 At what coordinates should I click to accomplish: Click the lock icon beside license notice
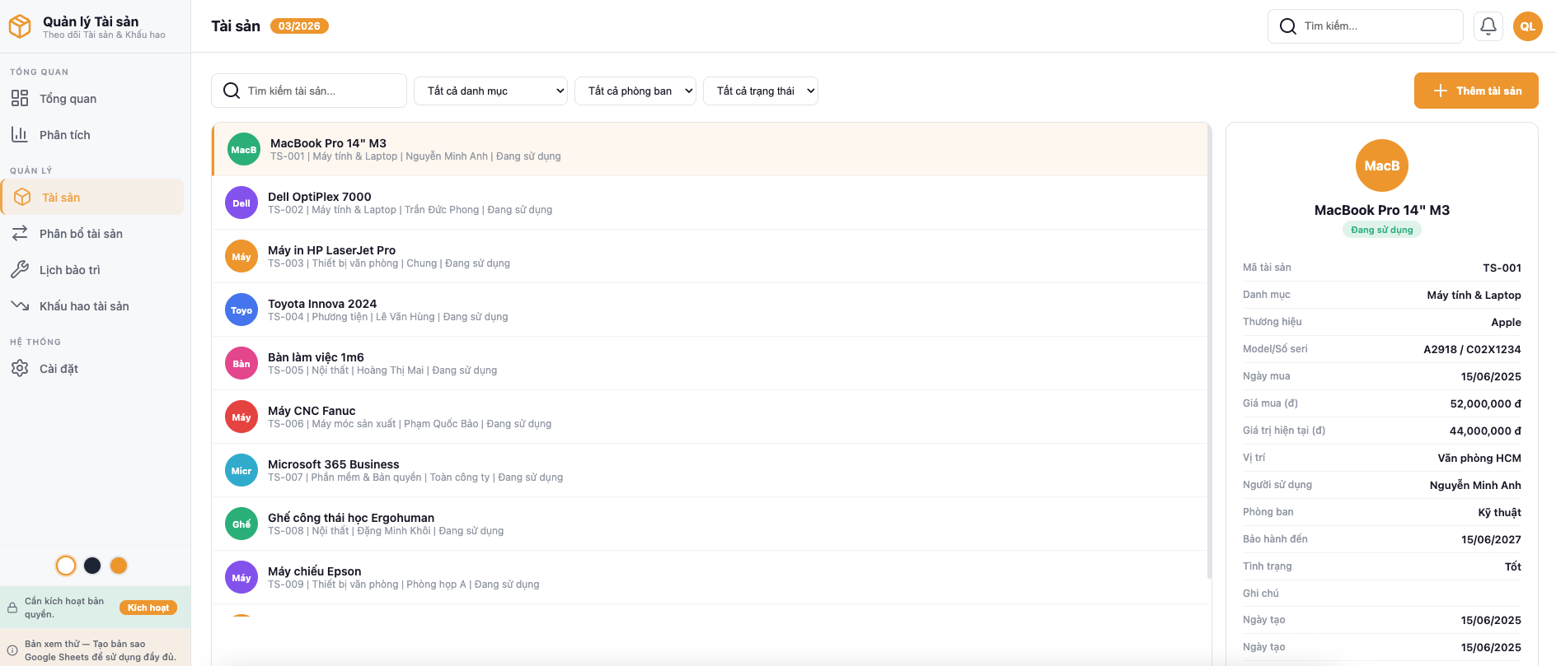[12, 608]
